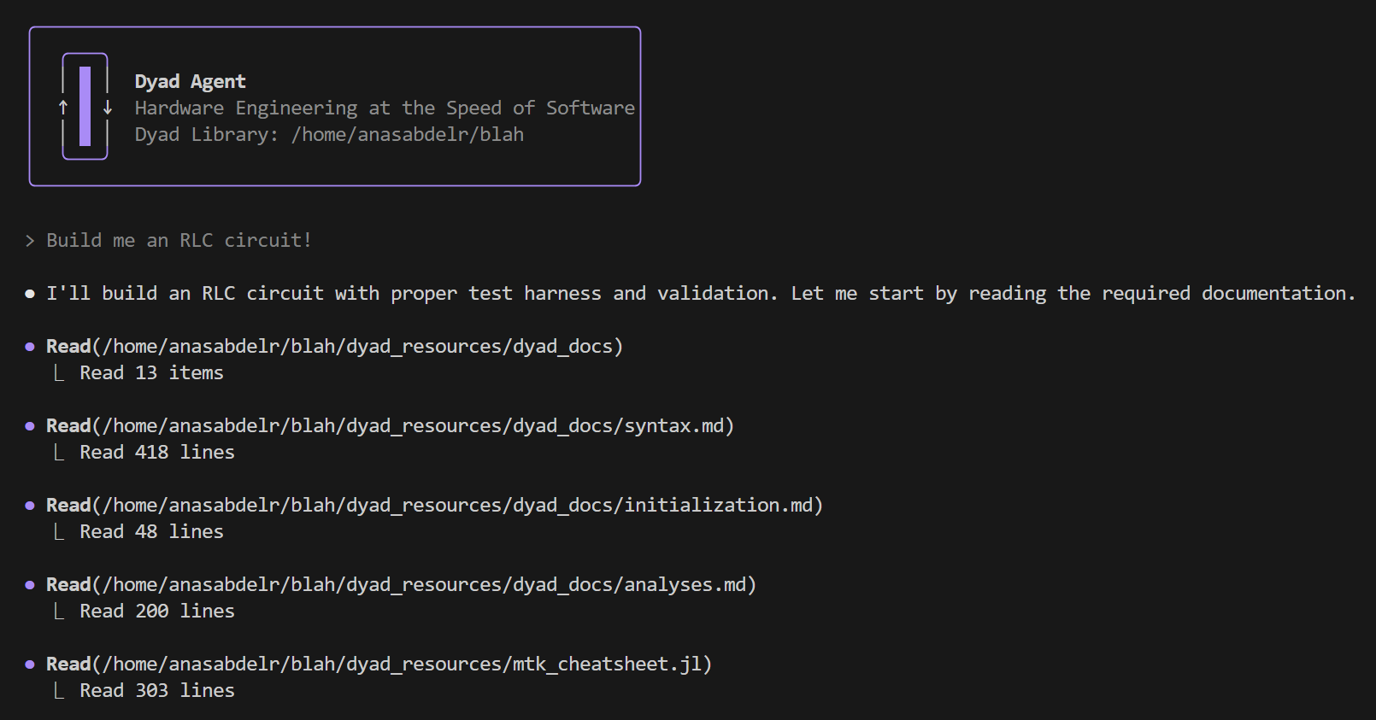Expand the "Read 418 lines" result
Screen dimensions: 1376x720
tap(156, 453)
